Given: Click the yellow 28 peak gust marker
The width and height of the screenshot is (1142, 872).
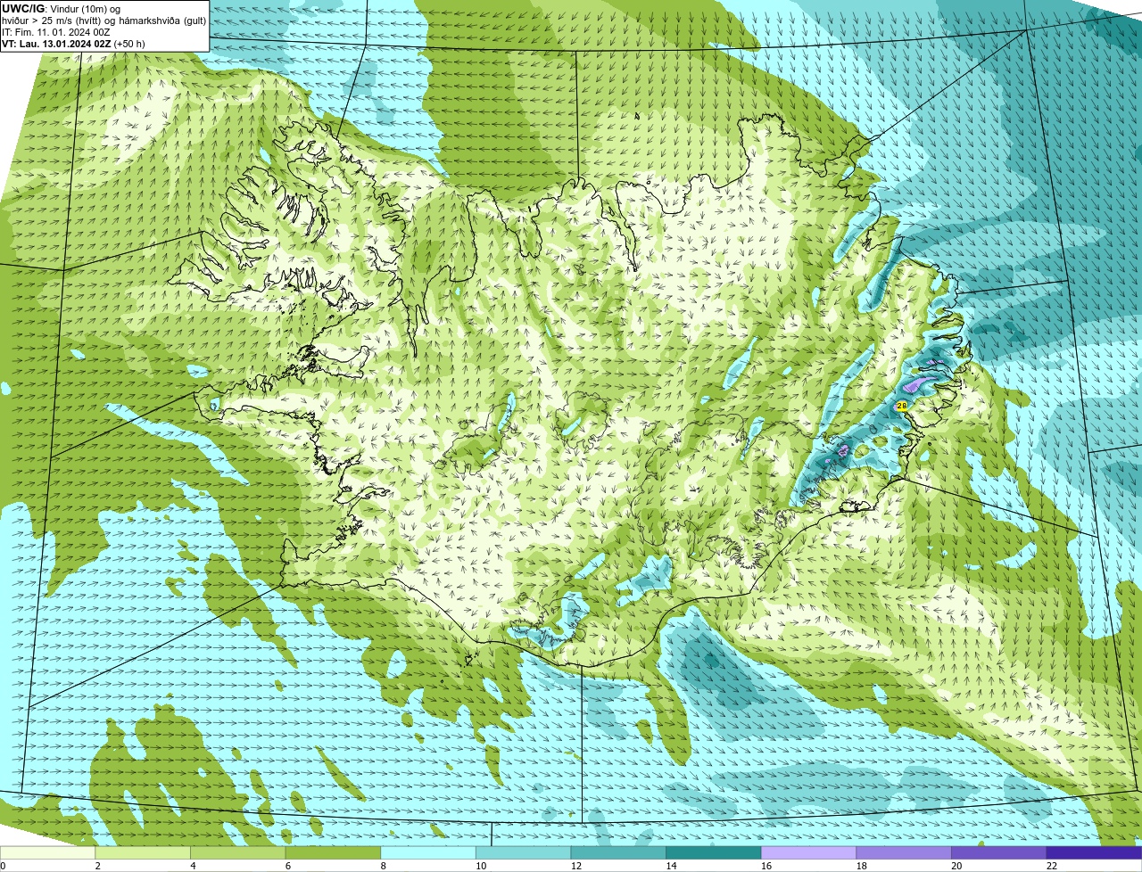Looking at the screenshot, I should point(901,406).
